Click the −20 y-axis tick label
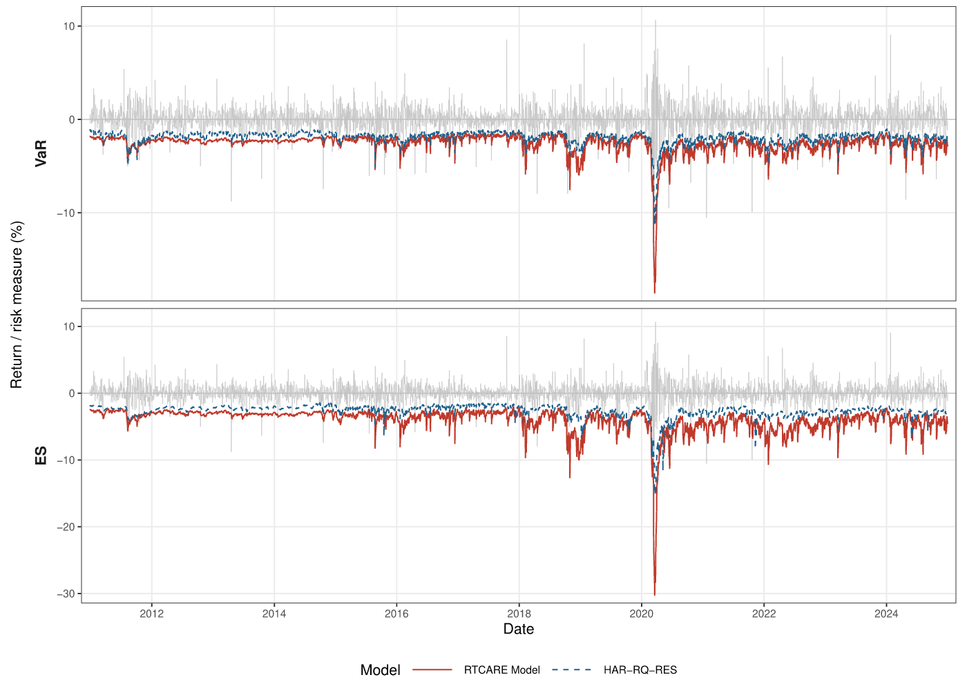 pyautogui.click(x=66, y=527)
